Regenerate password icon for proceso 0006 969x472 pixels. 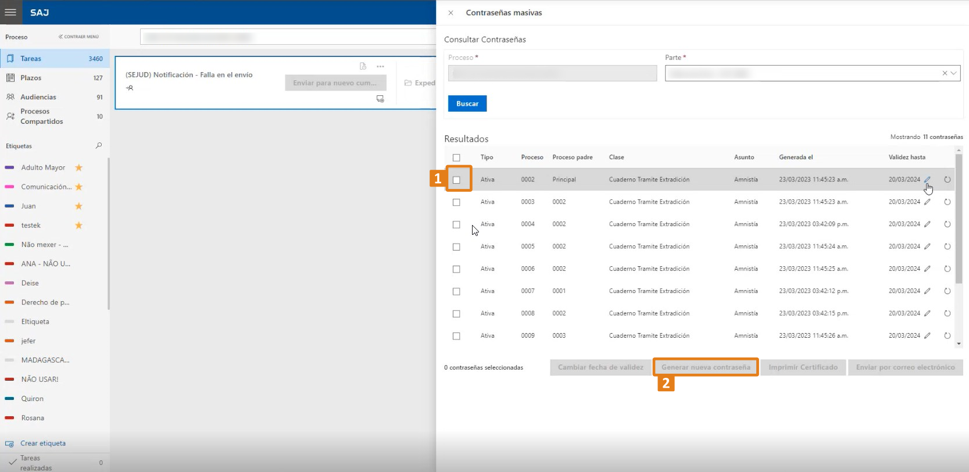(947, 269)
